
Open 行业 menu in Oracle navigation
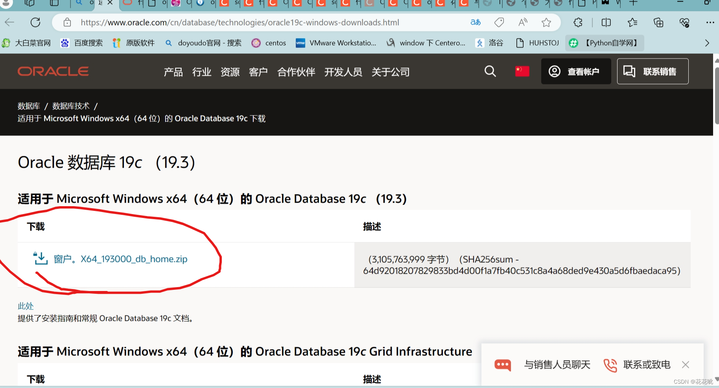[202, 72]
